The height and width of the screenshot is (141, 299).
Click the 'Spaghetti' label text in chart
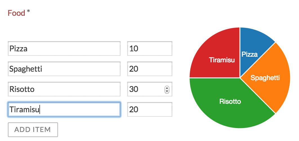[x=265, y=78]
